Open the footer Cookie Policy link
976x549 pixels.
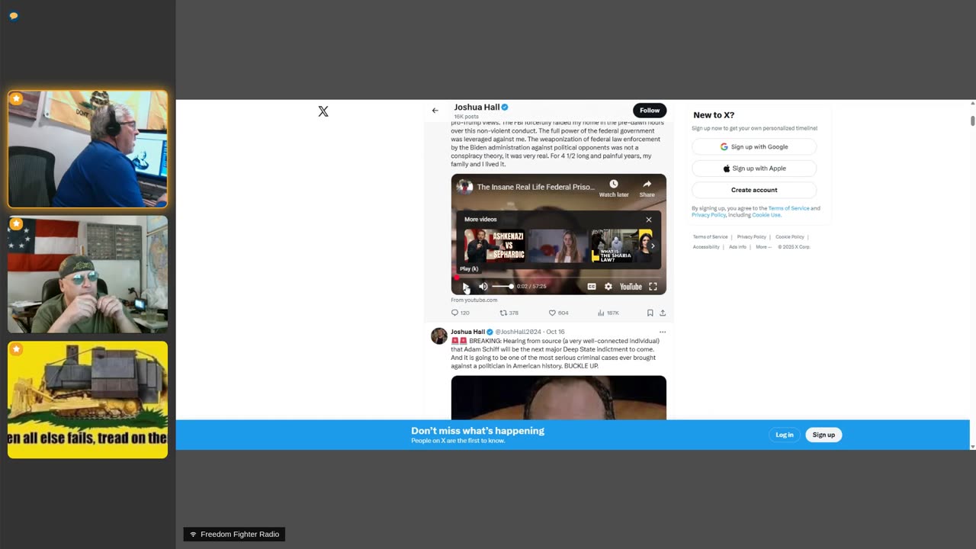click(x=789, y=237)
